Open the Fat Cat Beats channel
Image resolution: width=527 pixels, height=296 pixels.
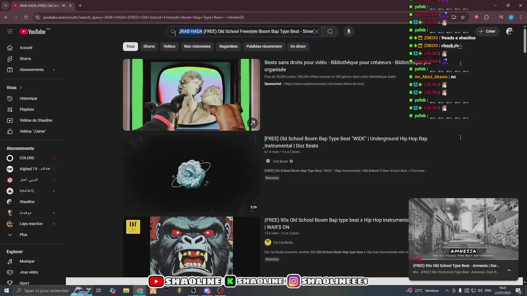pyautogui.click(x=283, y=243)
